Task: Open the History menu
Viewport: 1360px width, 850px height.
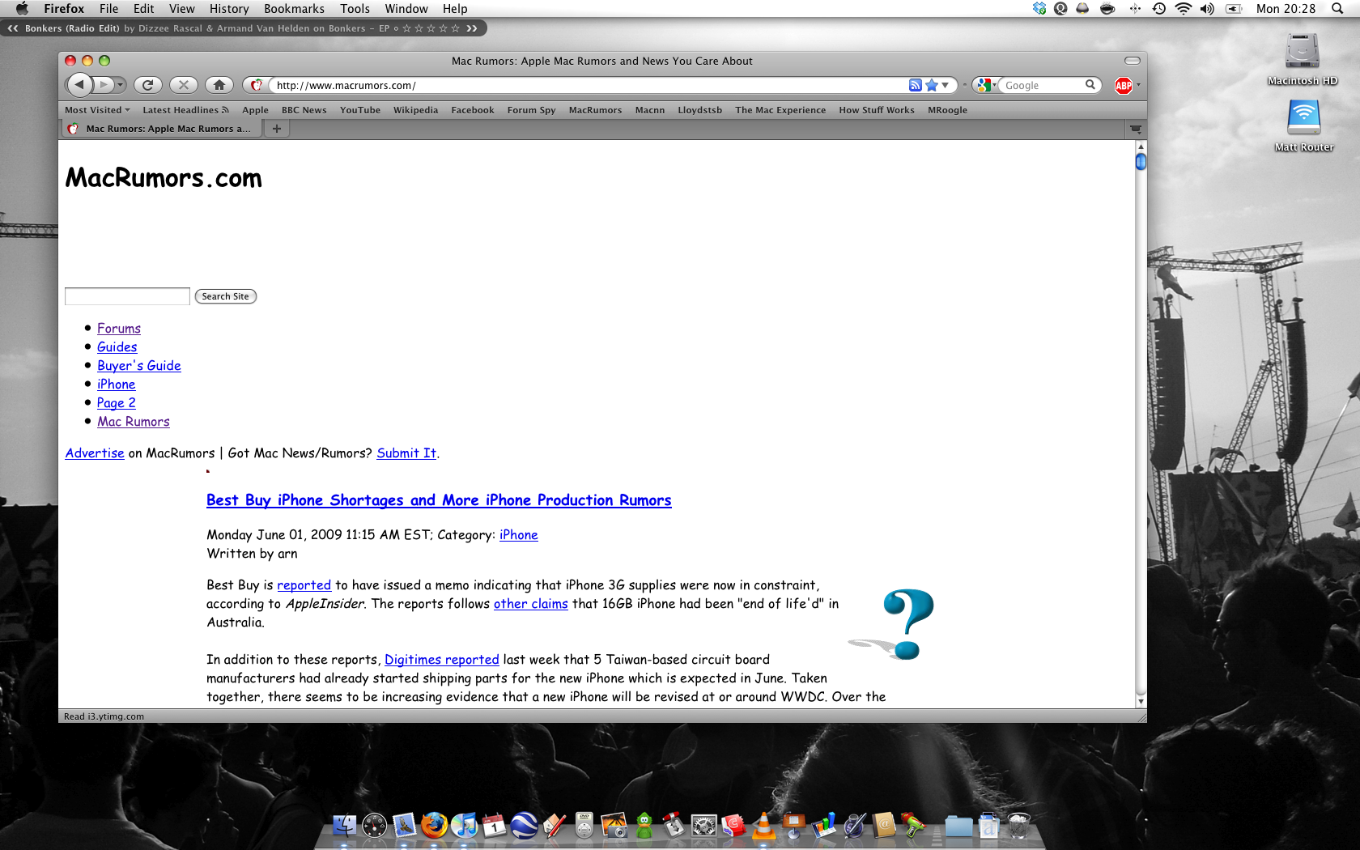Action: tap(229, 8)
